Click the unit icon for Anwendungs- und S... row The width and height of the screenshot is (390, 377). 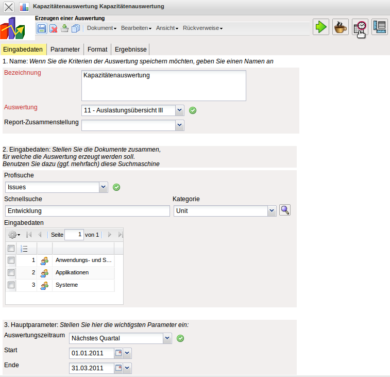[44, 260]
